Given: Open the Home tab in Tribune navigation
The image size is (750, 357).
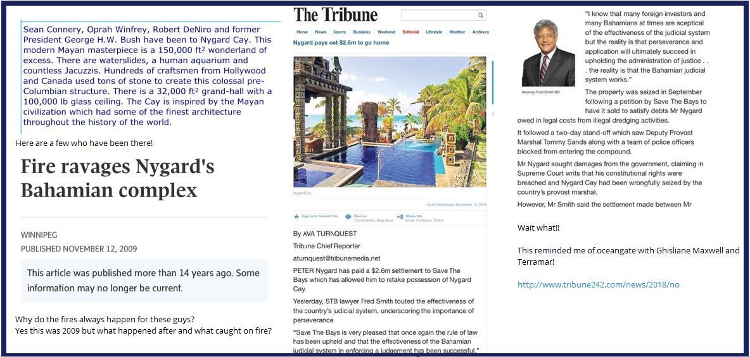Looking at the screenshot, I should coord(302,32).
